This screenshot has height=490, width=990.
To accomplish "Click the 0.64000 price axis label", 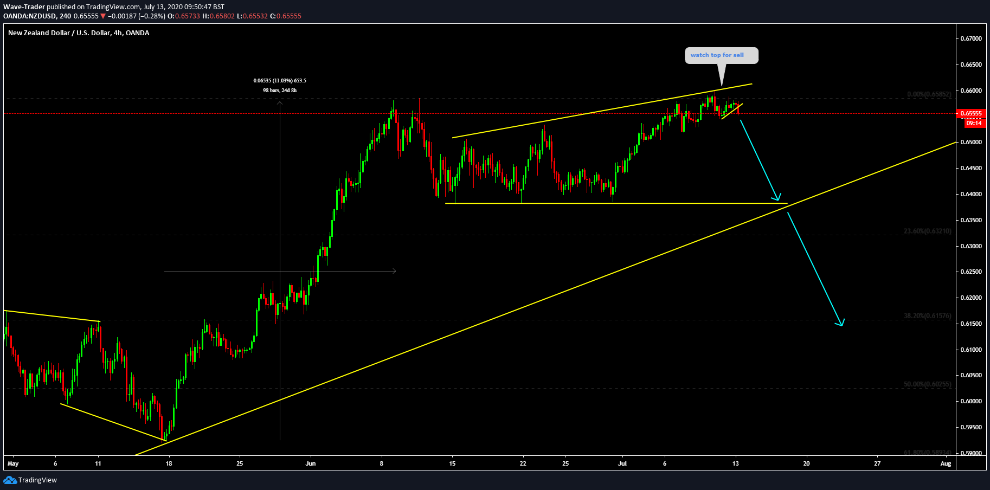I will pyautogui.click(x=971, y=194).
